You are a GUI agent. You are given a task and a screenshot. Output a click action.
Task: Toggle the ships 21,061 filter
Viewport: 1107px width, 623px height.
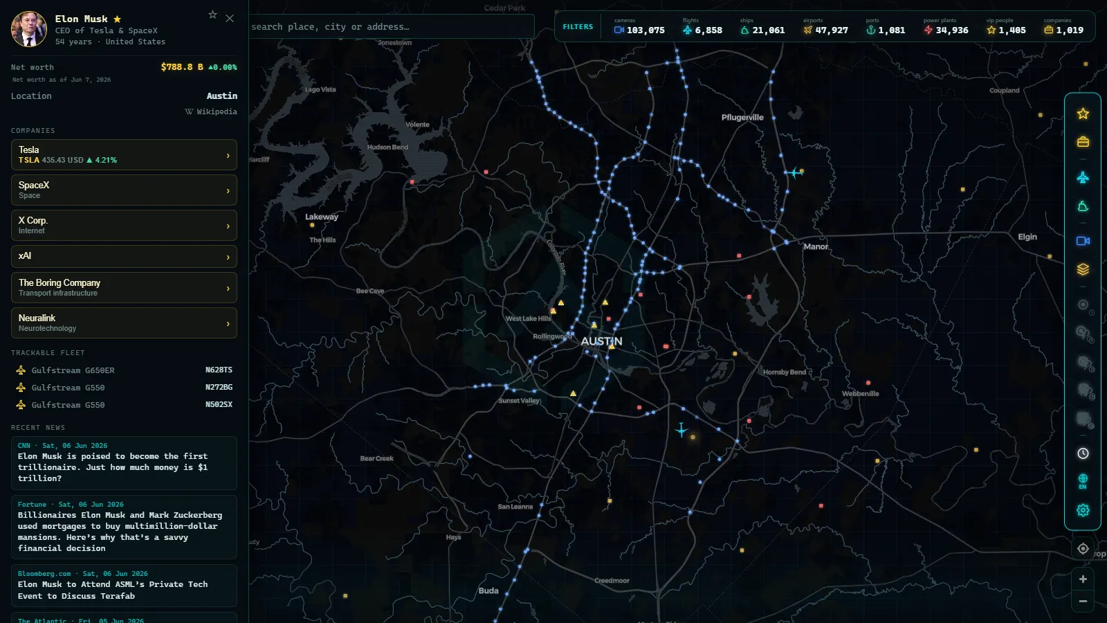(762, 27)
